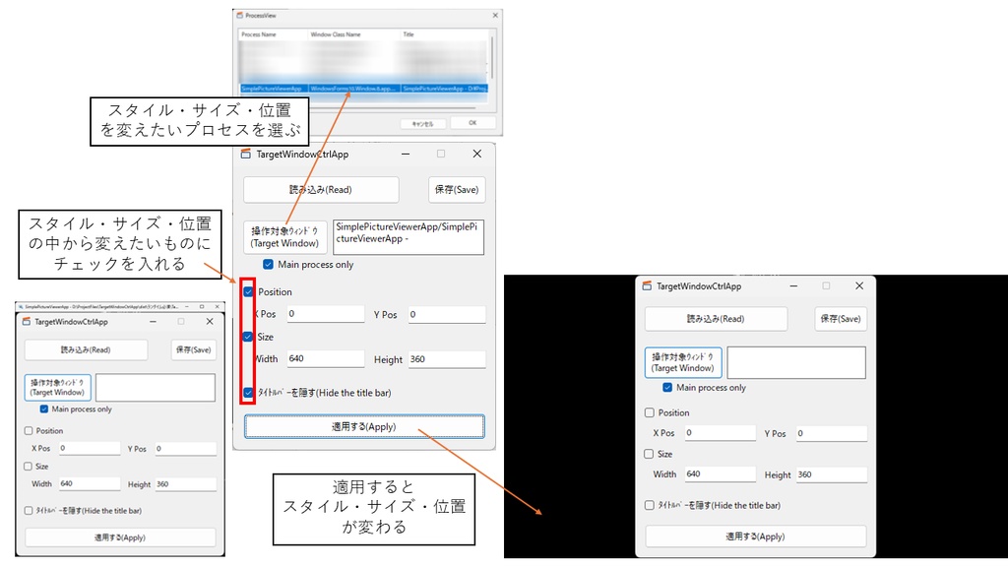
Task: Uncheck the checked Position box in center window
Action: 248,291
